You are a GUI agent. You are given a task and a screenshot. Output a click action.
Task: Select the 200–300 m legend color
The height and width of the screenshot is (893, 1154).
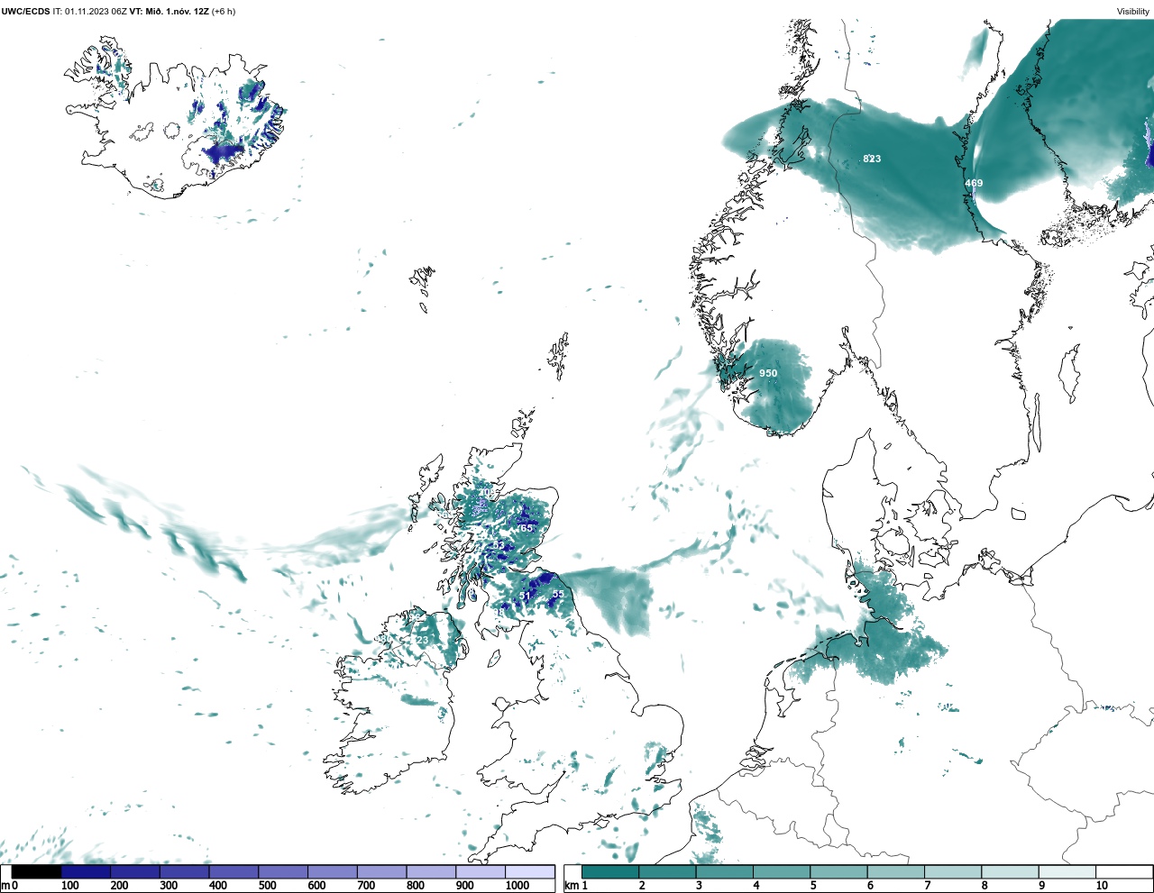pyautogui.click(x=135, y=871)
